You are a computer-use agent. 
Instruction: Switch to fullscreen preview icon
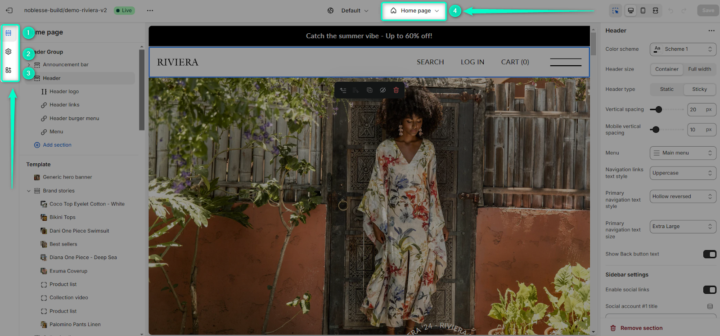pos(656,10)
